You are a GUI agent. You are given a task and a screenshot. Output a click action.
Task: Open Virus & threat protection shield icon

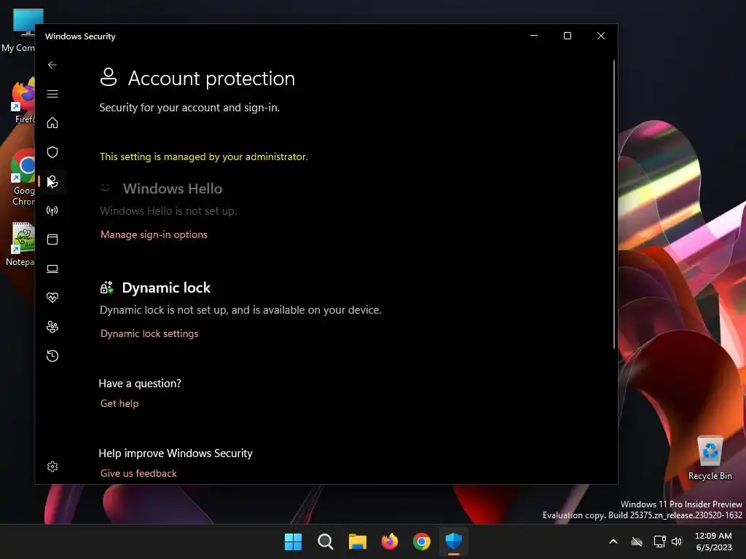(52, 152)
